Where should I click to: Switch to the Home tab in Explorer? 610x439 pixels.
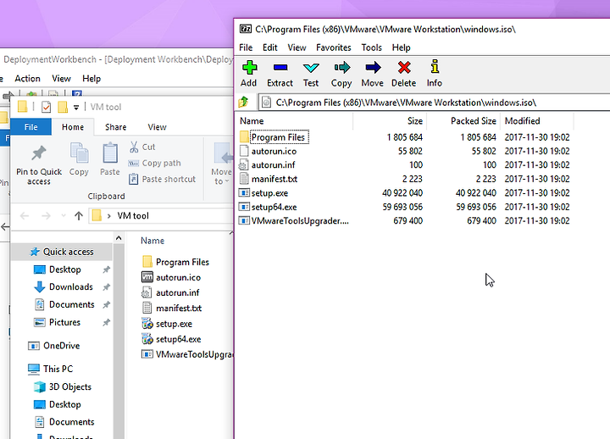click(x=73, y=127)
